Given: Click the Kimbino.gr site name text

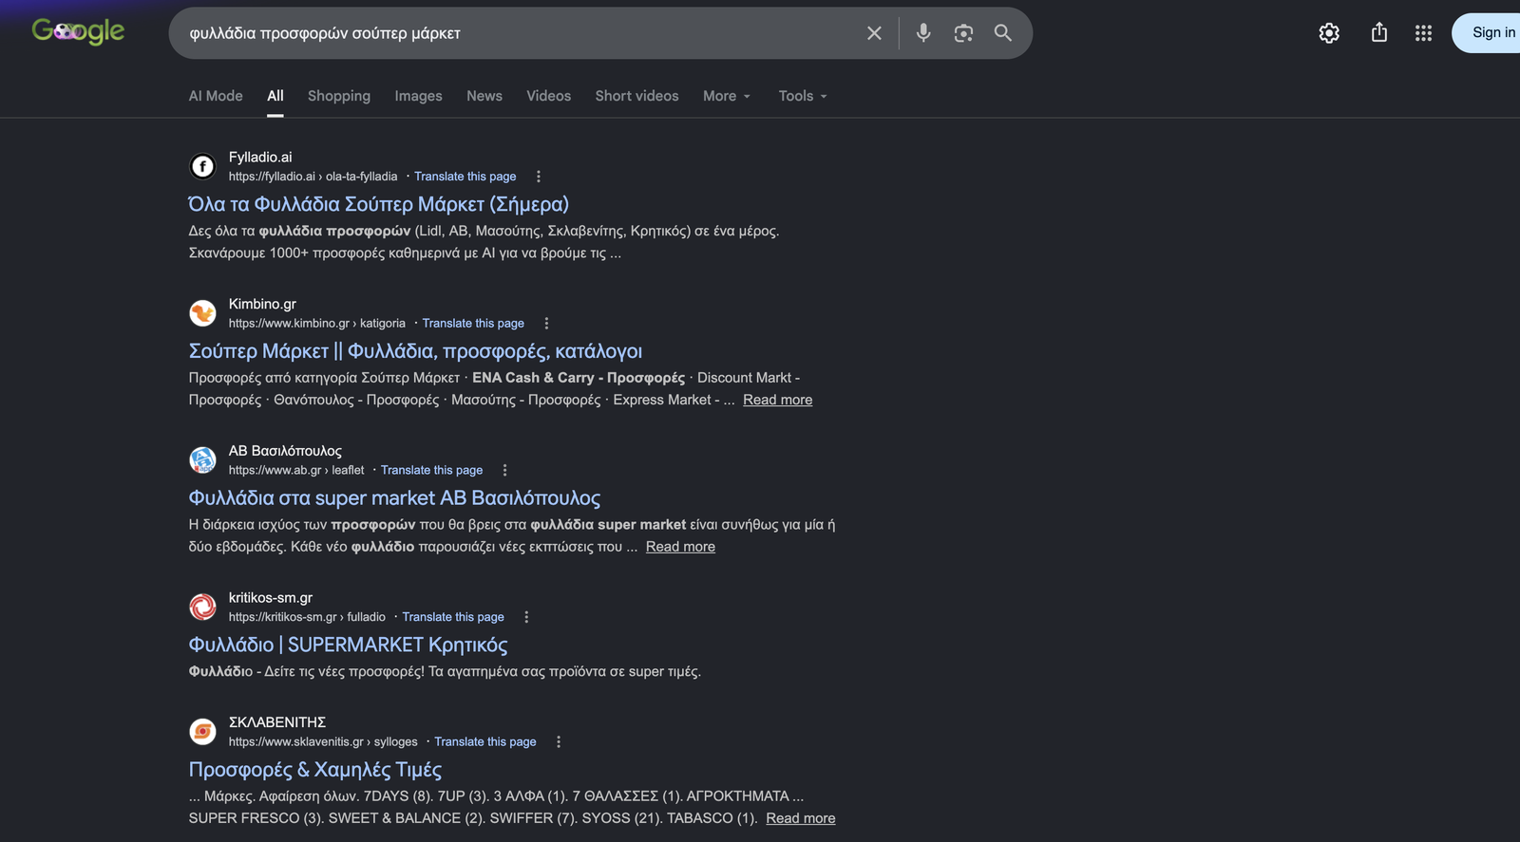Looking at the screenshot, I should click(x=262, y=304).
